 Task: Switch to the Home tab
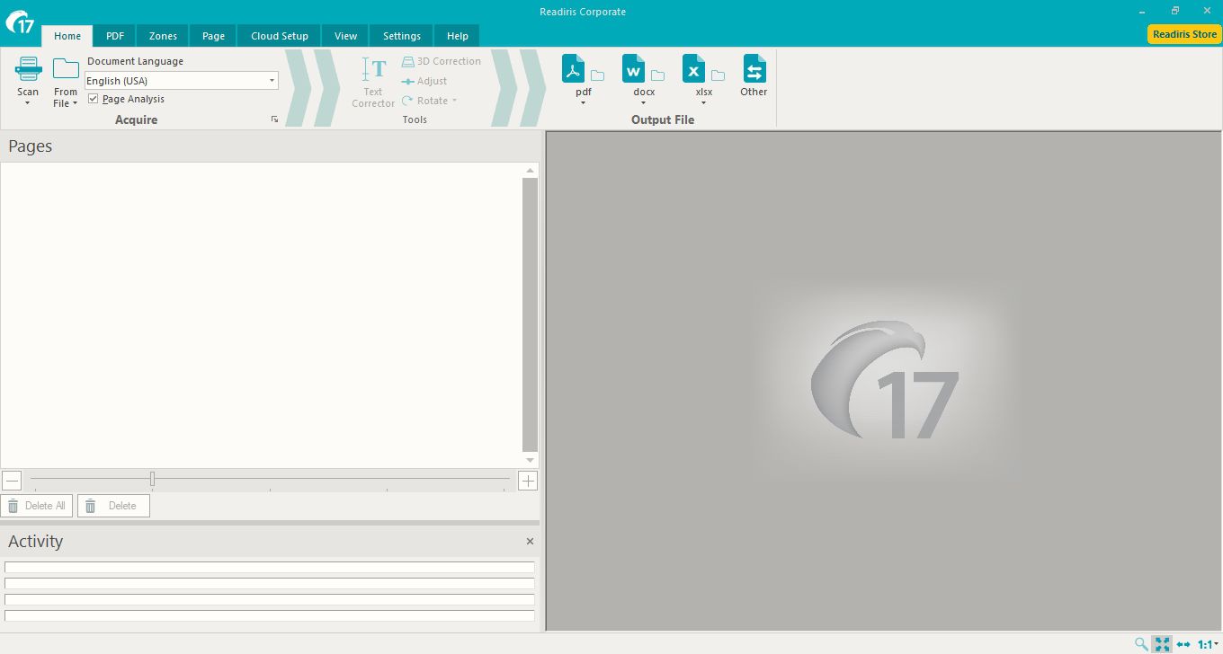click(x=67, y=36)
